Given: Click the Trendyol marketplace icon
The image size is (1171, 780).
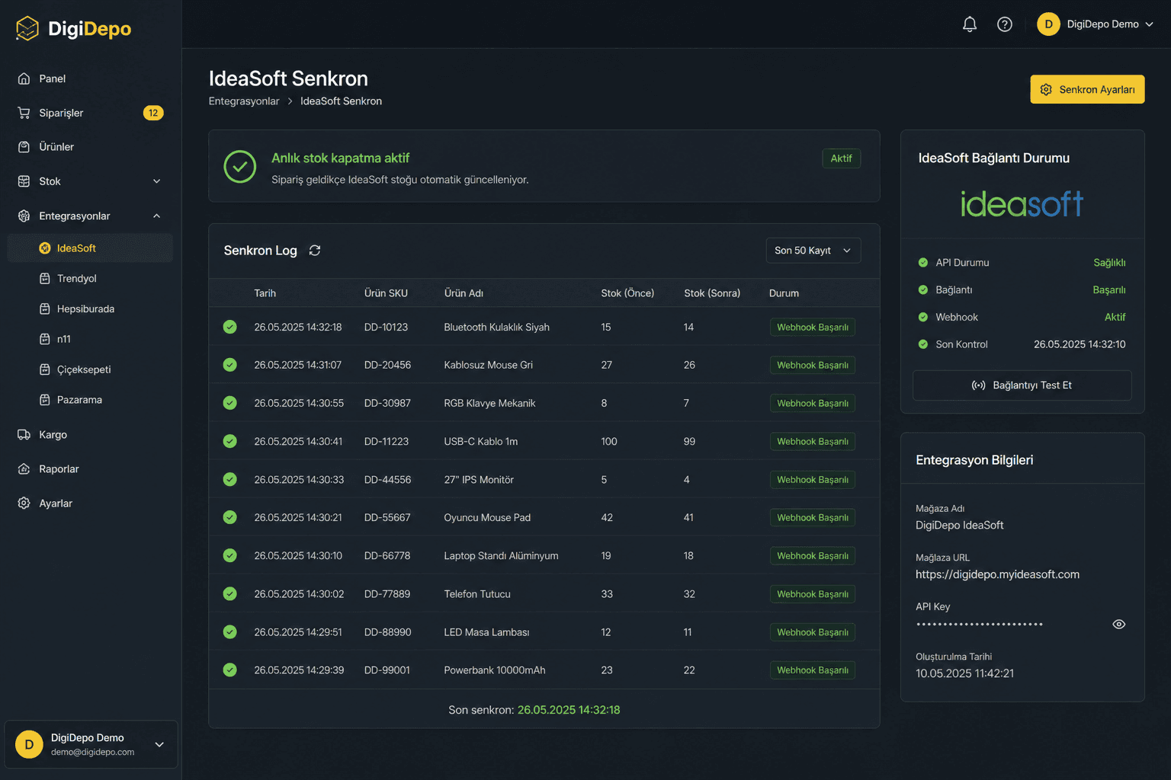Looking at the screenshot, I should pyautogui.click(x=45, y=279).
